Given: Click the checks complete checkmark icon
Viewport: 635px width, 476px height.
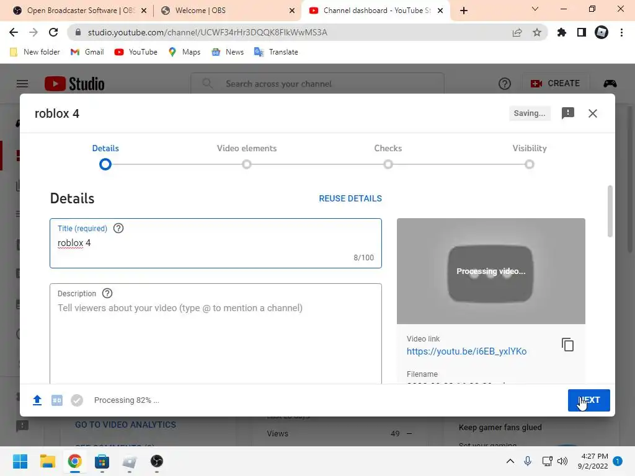Looking at the screenshot, I should click(77, 400).
